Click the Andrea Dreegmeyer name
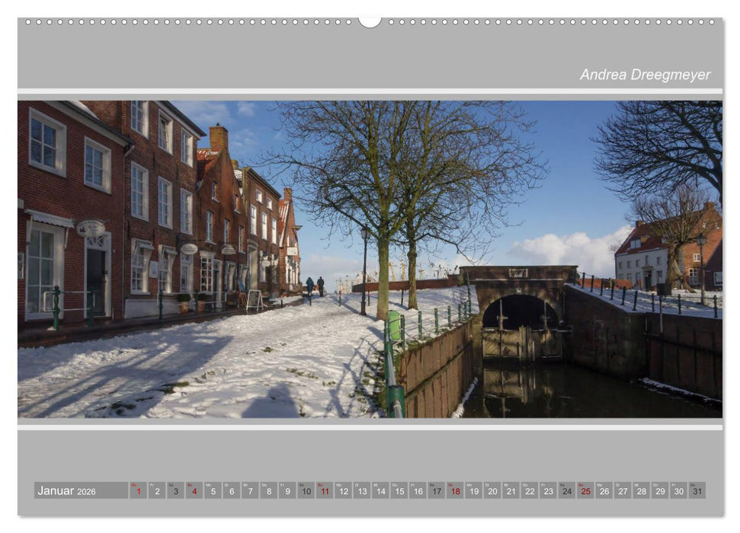Viewport: 740px width, 533px height. [645, 75]
